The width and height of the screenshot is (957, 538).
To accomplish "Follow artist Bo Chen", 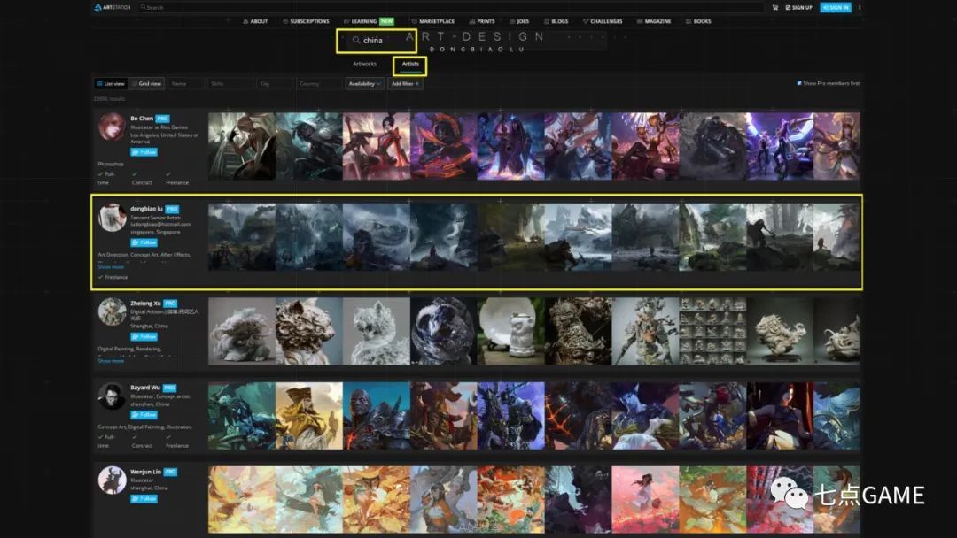I will pyautogui.click(x=144, y=152).
